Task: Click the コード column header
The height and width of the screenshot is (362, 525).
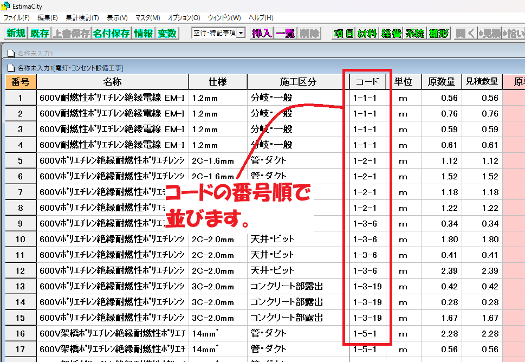Action: click(367, 81)
